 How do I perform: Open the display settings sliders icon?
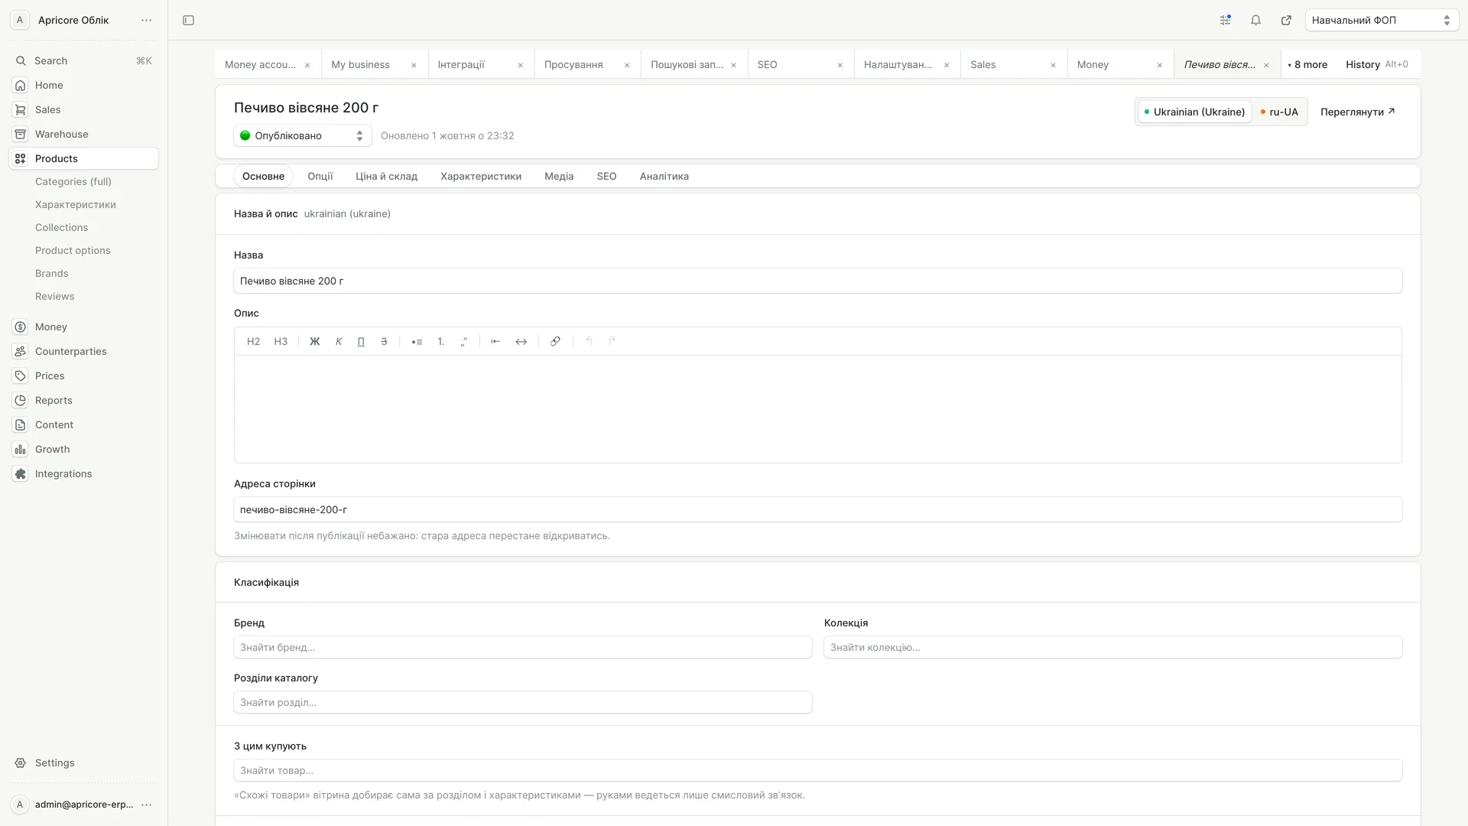(x=1225, y=21)
